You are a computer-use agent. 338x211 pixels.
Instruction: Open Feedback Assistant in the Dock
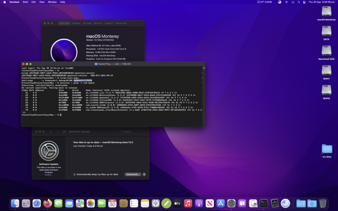[242, 203]
